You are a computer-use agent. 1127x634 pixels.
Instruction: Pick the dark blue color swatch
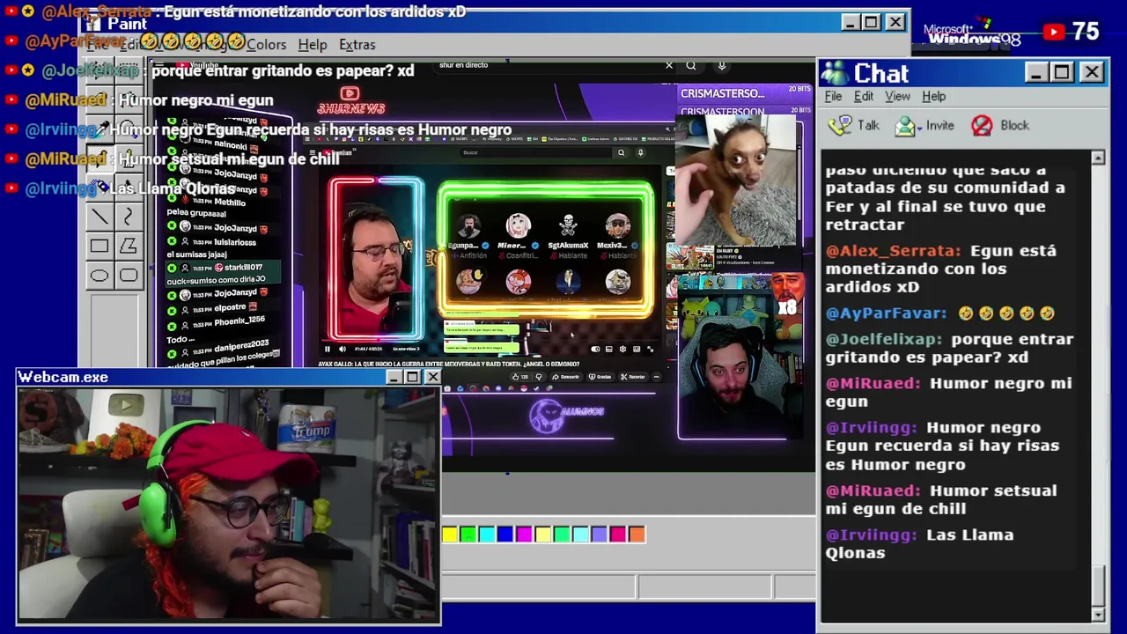click(505, 534)
